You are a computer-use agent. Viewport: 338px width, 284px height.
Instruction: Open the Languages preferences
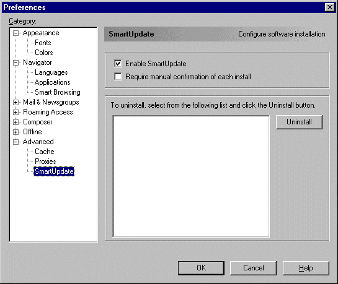tap(51, 72)
